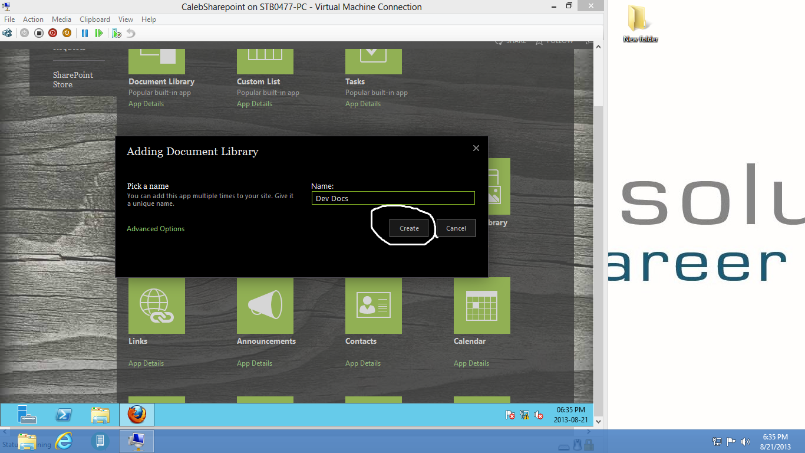Select the New folder desktop icon
This screenshot has height=453, width=805.
click(x=640, y=24)
